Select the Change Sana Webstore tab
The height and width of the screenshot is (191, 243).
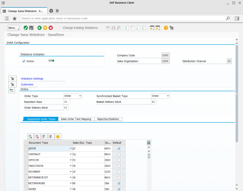[24, 11]
